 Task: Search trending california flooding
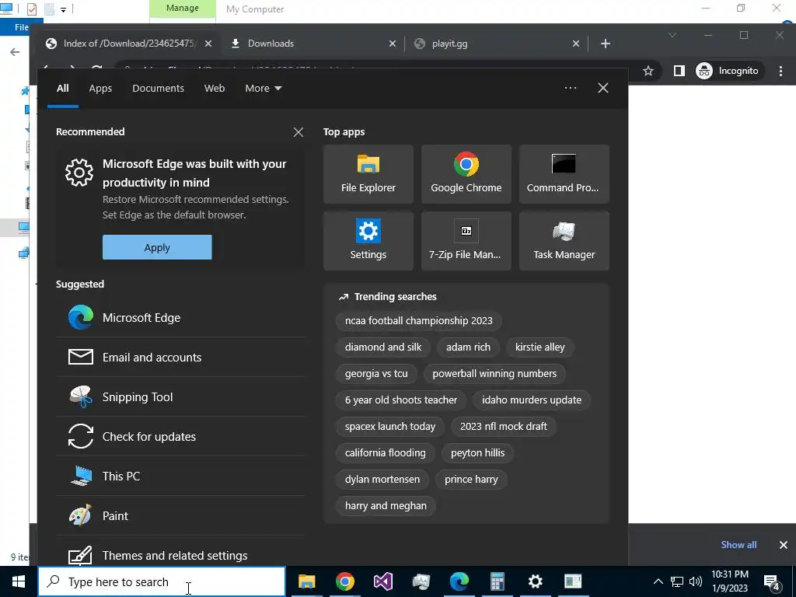[x=386, y=452]
